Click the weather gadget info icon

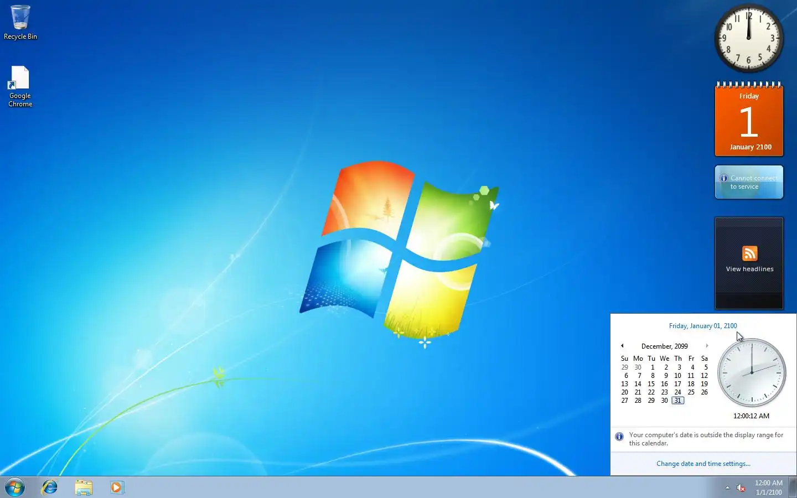click(x=723, y=178)
